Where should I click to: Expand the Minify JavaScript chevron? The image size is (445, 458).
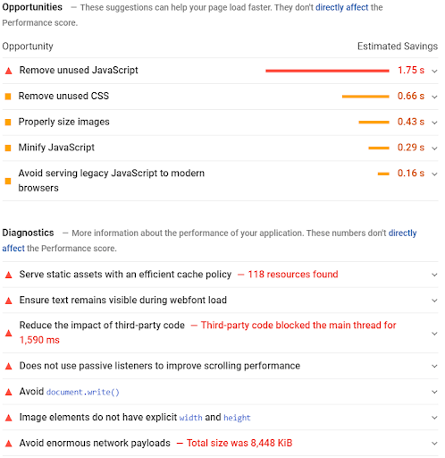434,148
